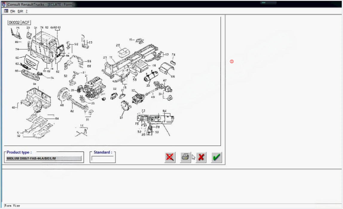Click the crossed-out magnifier icon button
Viewport: 343px width, 209px height.
click(x=170, y=157)
